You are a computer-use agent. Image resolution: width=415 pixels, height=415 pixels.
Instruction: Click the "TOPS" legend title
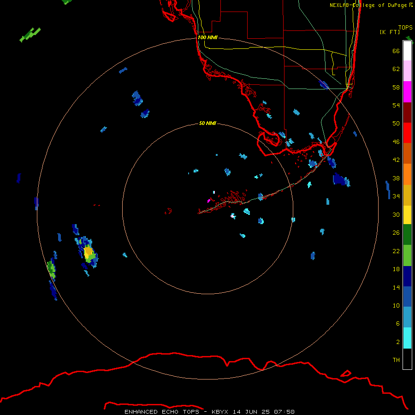(x=405, y=27)
